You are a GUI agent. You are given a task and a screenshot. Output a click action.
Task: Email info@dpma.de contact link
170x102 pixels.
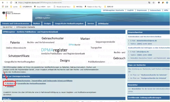143,52
